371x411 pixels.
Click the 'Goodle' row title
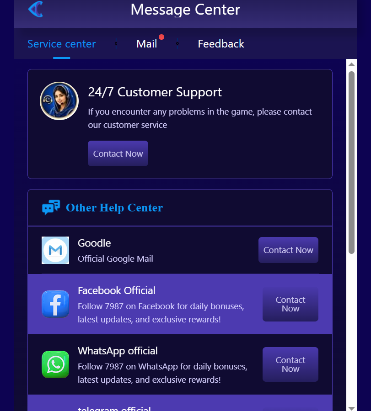point(94,243)
